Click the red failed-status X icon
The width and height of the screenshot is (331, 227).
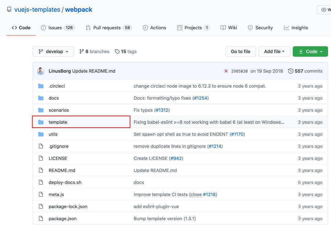pyautogui.click(x=226, y=71)
